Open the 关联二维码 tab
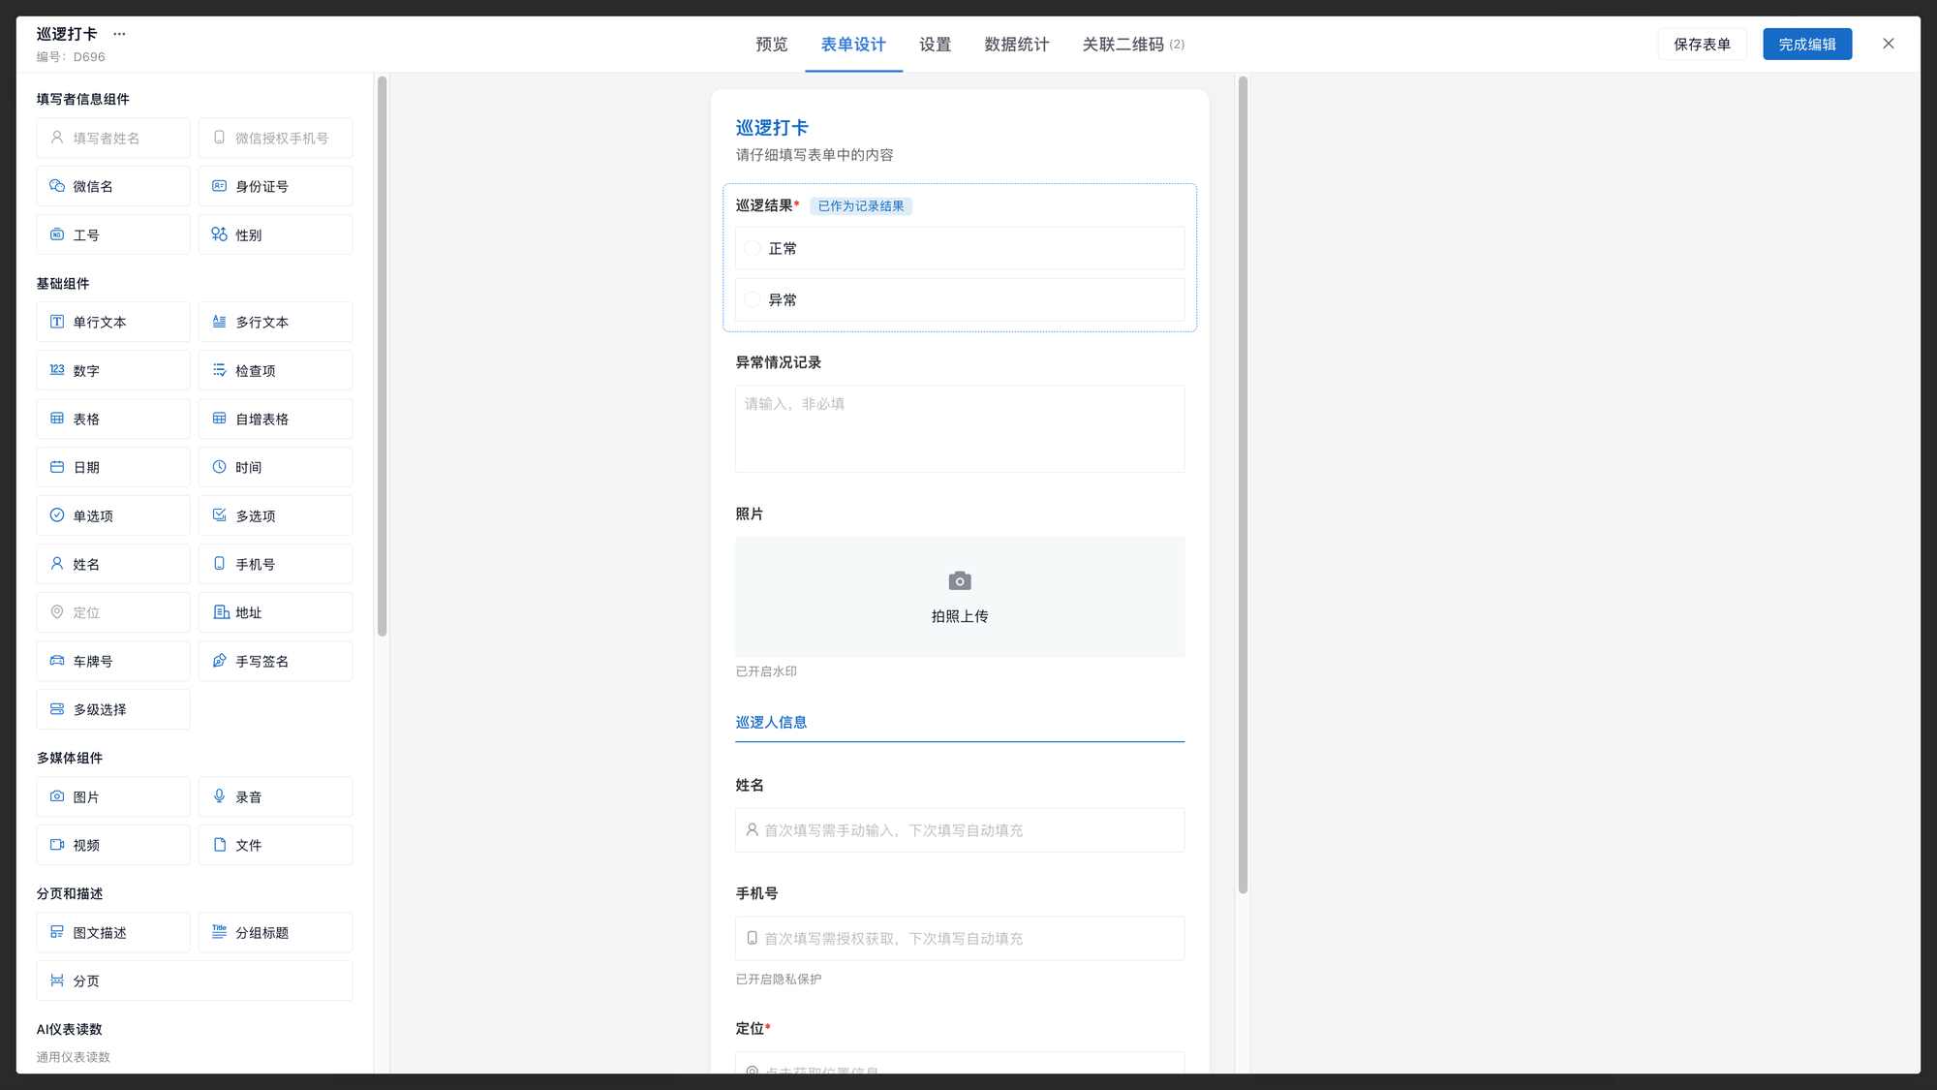Screen dimensions: 1937x1090 (x=1132, y=45)
